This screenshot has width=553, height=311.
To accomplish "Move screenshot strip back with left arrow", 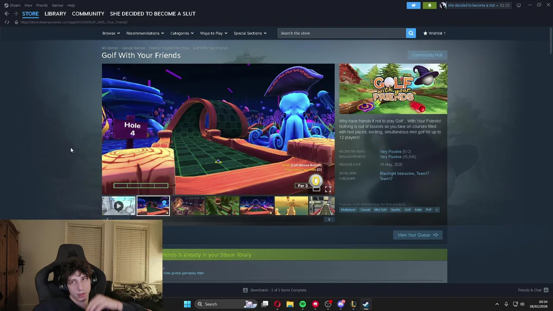I will pos(107,219).
